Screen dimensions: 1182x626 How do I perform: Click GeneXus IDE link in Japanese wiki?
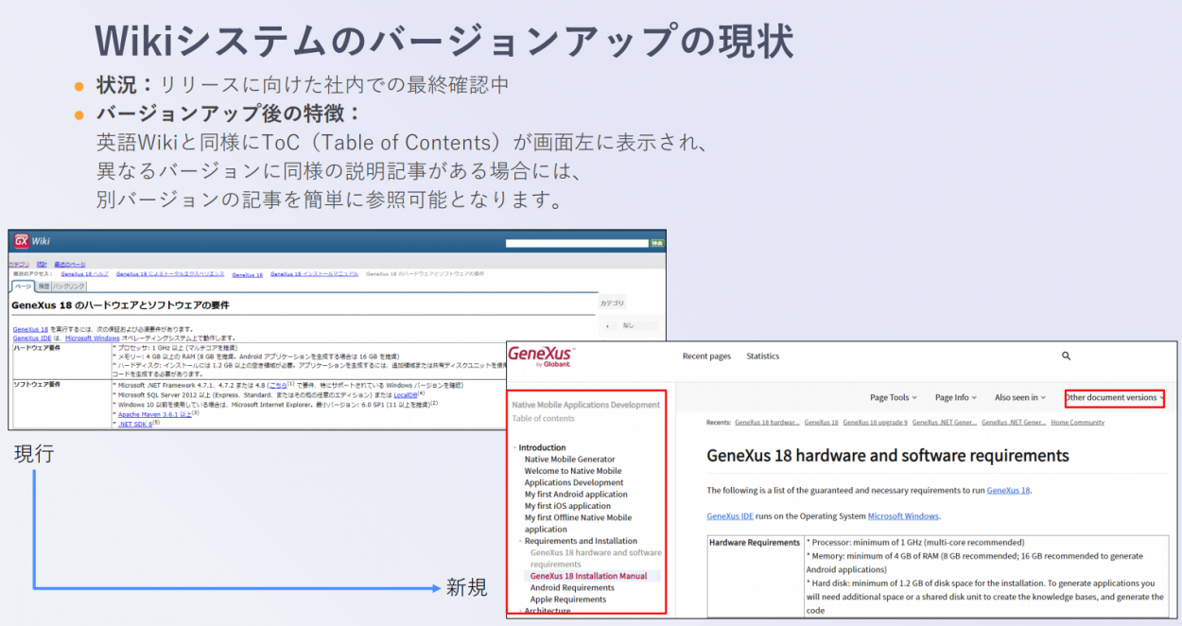point(32,338)
